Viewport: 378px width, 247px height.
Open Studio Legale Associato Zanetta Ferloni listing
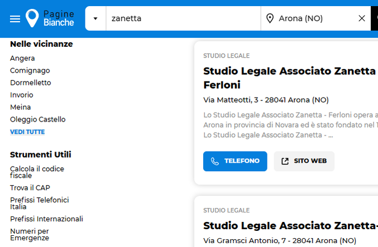point(290,78)
